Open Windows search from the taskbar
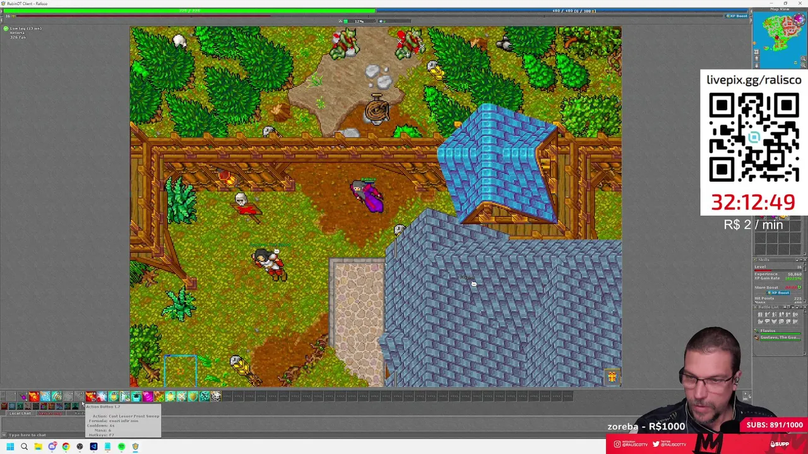 [x=24, y=446]
